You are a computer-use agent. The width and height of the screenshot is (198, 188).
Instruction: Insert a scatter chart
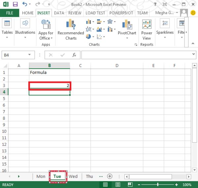[99, 37]
